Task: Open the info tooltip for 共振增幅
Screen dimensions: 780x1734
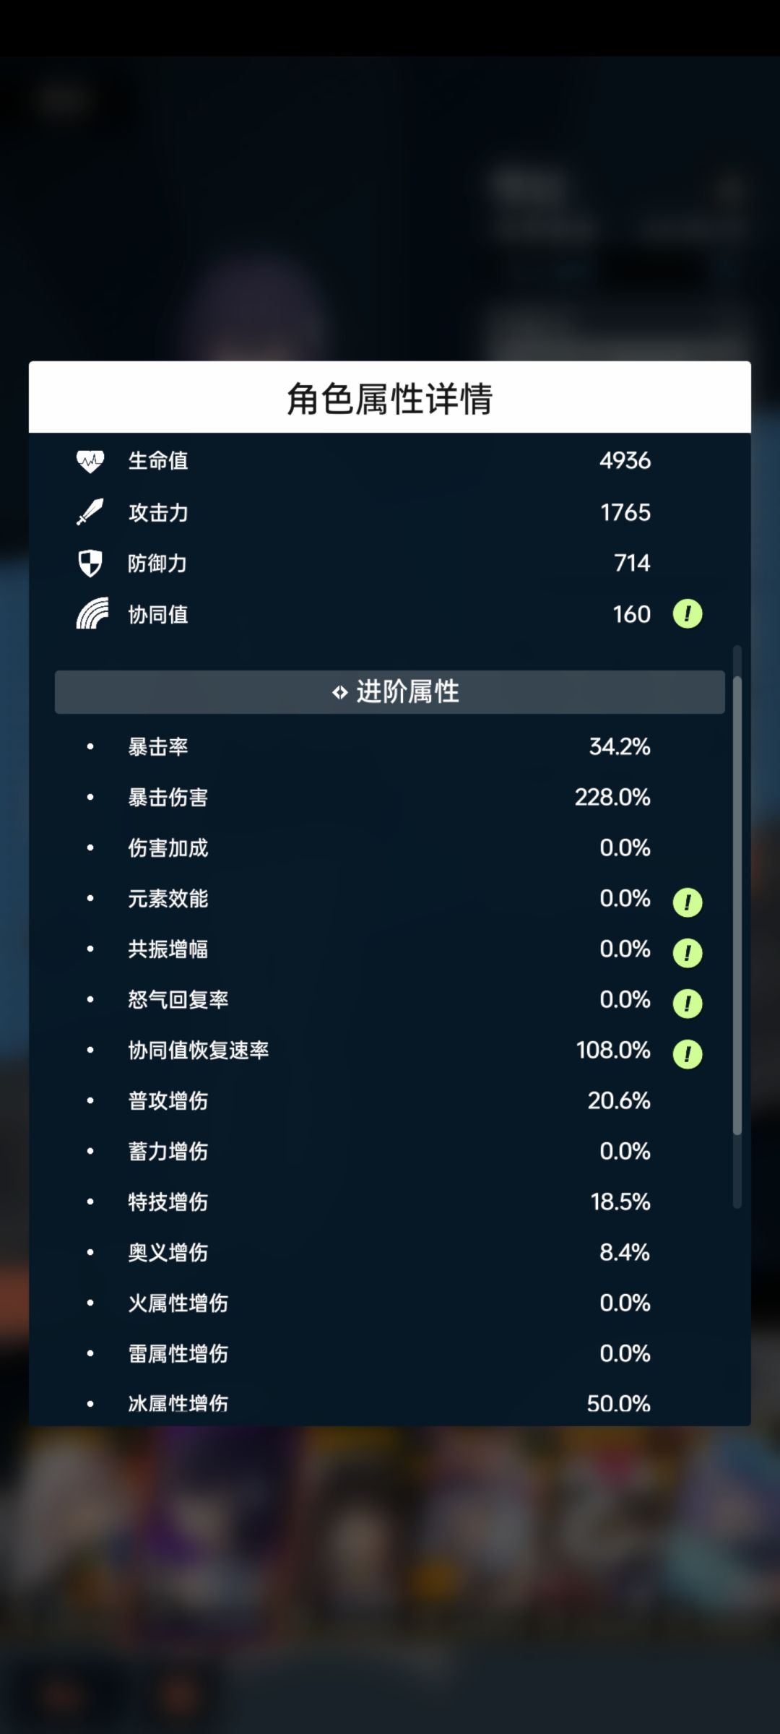Action: point(687,953)
